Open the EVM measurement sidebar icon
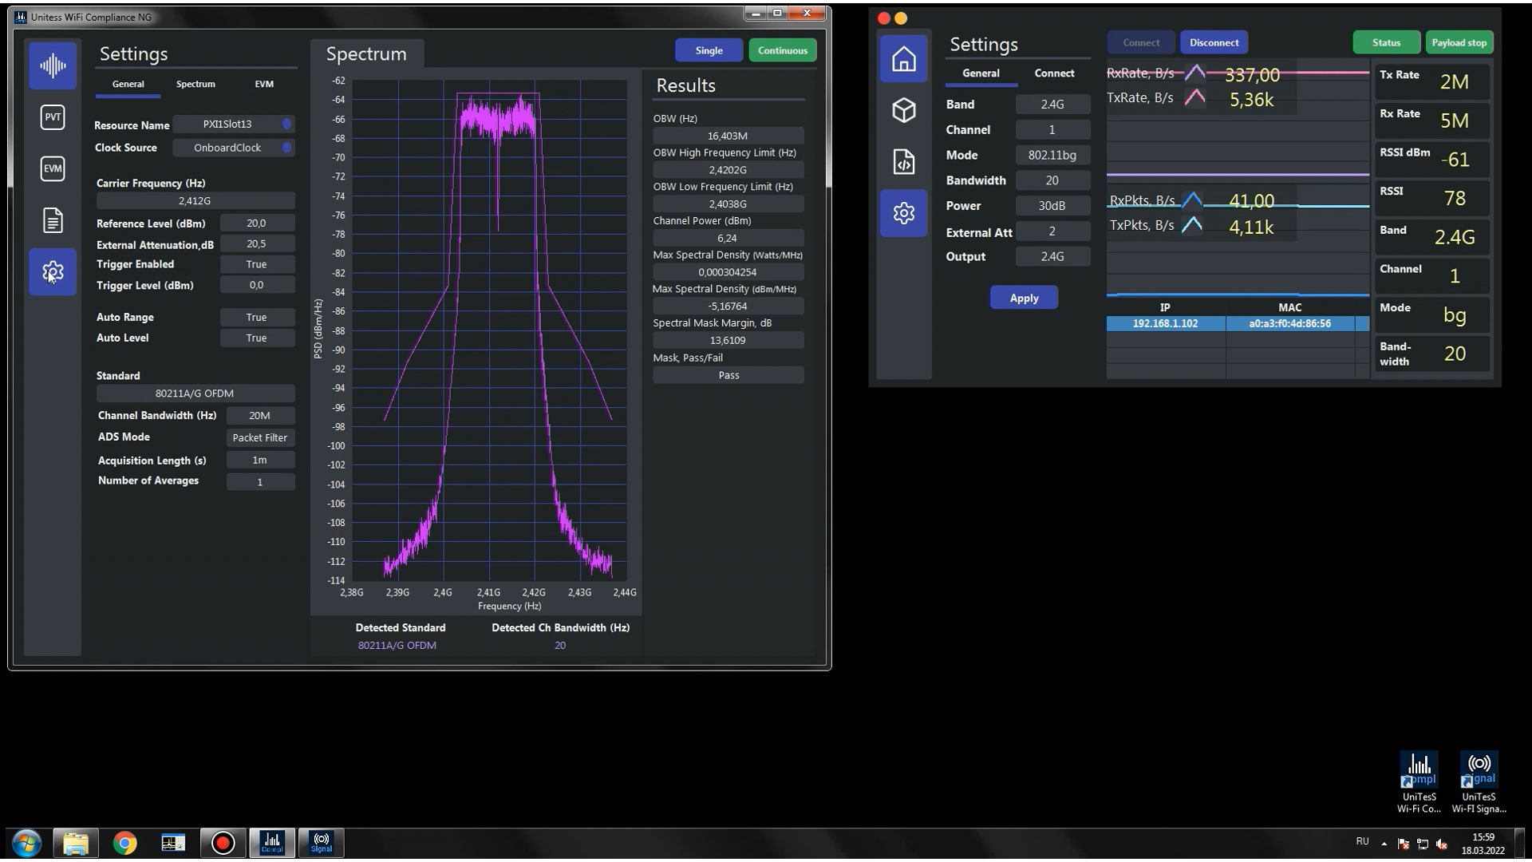The width and height of the screenshot is (1532, 862). click(53, 168)
